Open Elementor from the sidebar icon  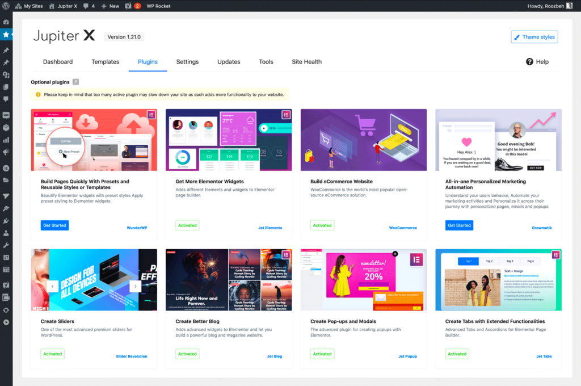point(6,168)
